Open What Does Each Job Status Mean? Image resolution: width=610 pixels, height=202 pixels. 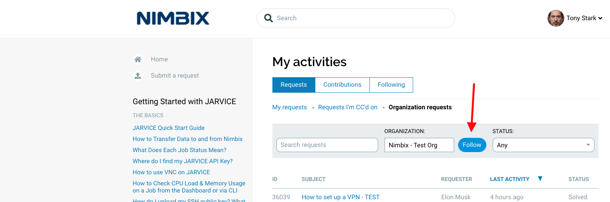coord(180,150)
